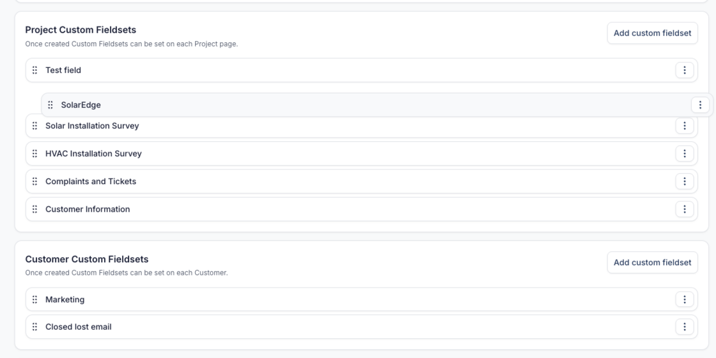Open Complaints and Tickets kebab menu
Viewport: 716px width, 358px height.
684,182
